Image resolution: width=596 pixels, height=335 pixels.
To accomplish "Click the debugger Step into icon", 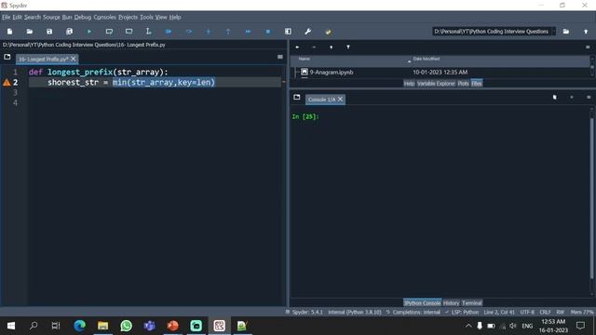I will pyautogui.click(x=209, y=32).
